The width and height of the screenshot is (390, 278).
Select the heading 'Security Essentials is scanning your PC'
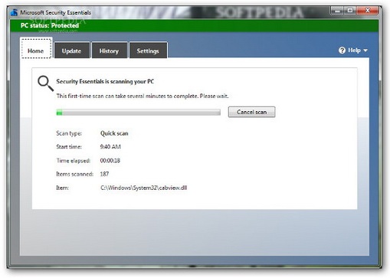pos(105,81)
